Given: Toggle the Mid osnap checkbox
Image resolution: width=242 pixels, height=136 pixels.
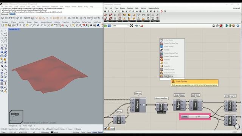Looking at the screenshot, I should (20, 129).
